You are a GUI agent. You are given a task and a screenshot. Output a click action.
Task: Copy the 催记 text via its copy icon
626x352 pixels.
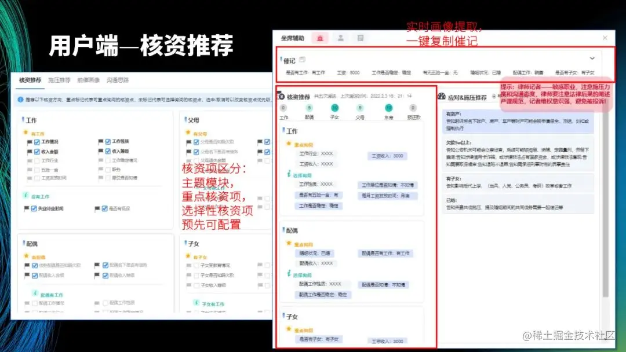pos(303,58)
